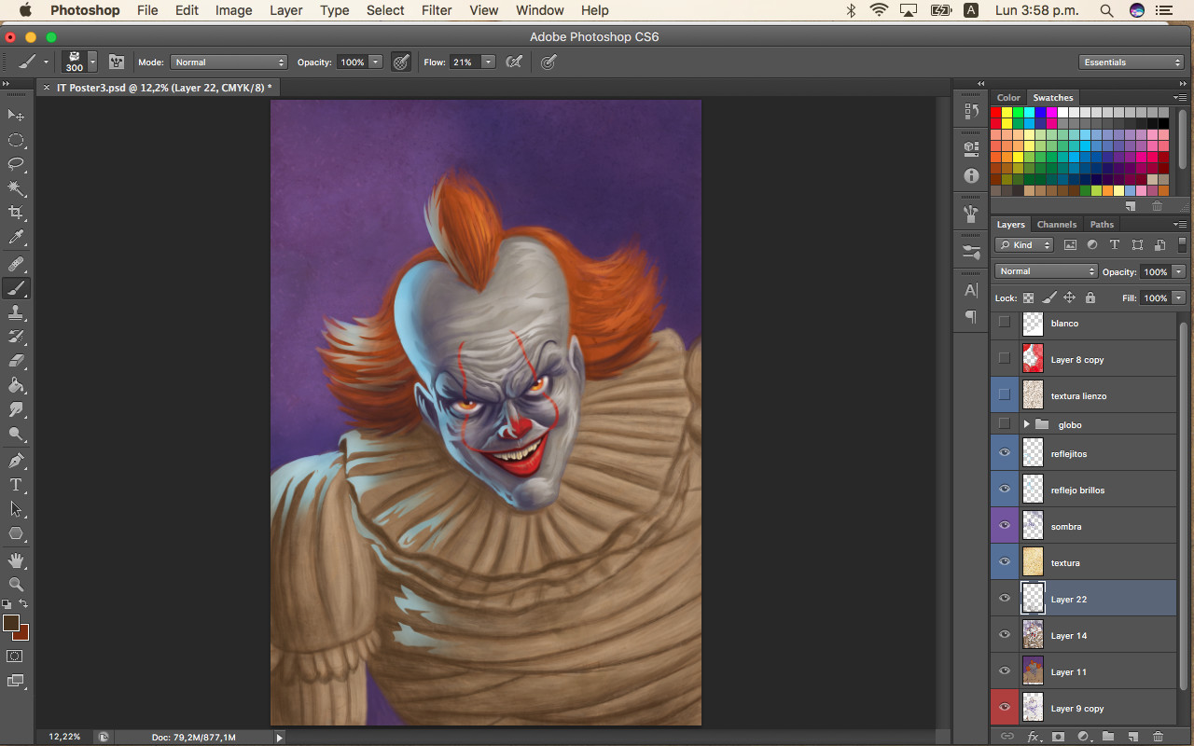This screenshot has width=1194, height=746.
Task: Enable airbrush mode
Action: coord(513,62)
